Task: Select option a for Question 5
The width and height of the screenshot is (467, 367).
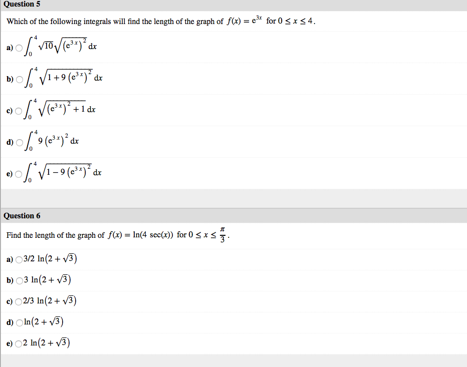Action: (19, 48)
